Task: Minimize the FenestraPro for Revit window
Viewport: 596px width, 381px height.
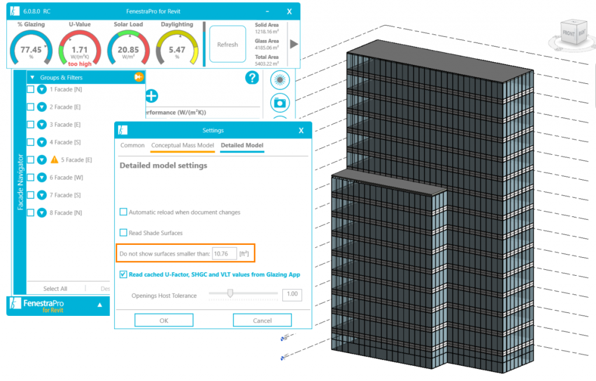Action: 267,12
